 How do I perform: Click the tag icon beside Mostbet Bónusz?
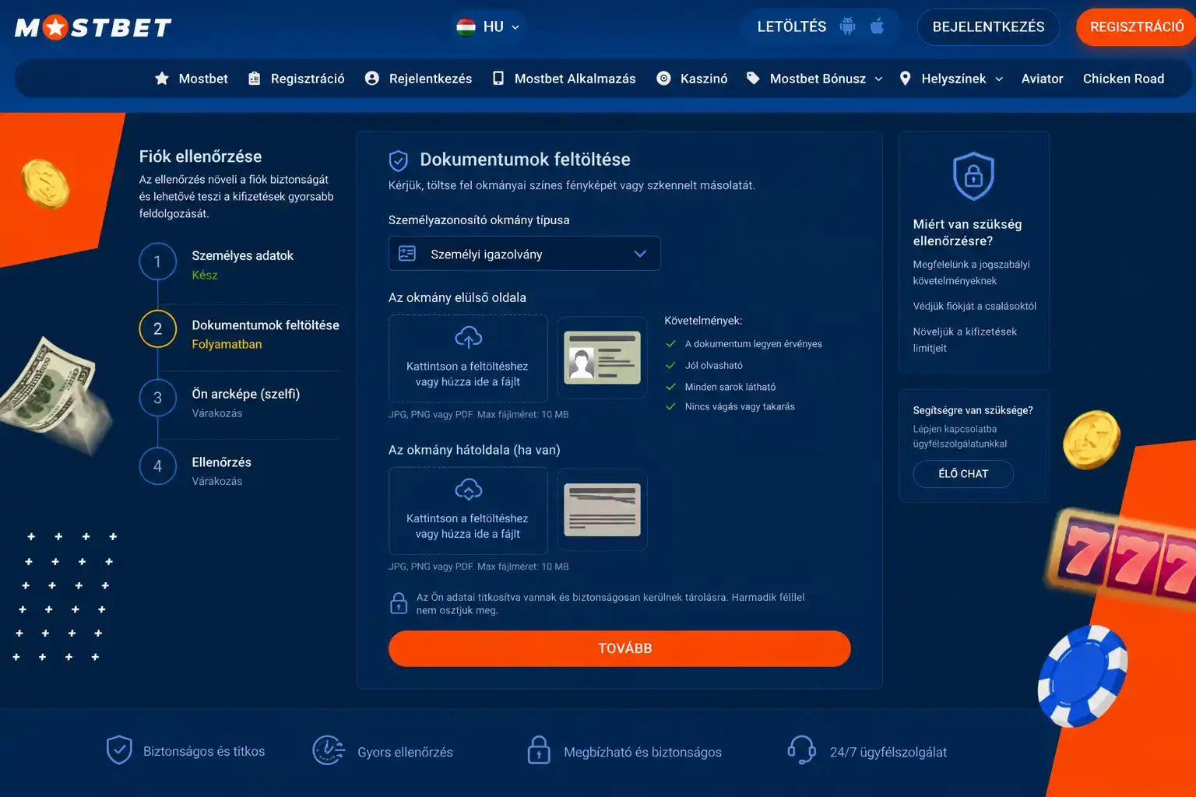(x=753, y=79)
